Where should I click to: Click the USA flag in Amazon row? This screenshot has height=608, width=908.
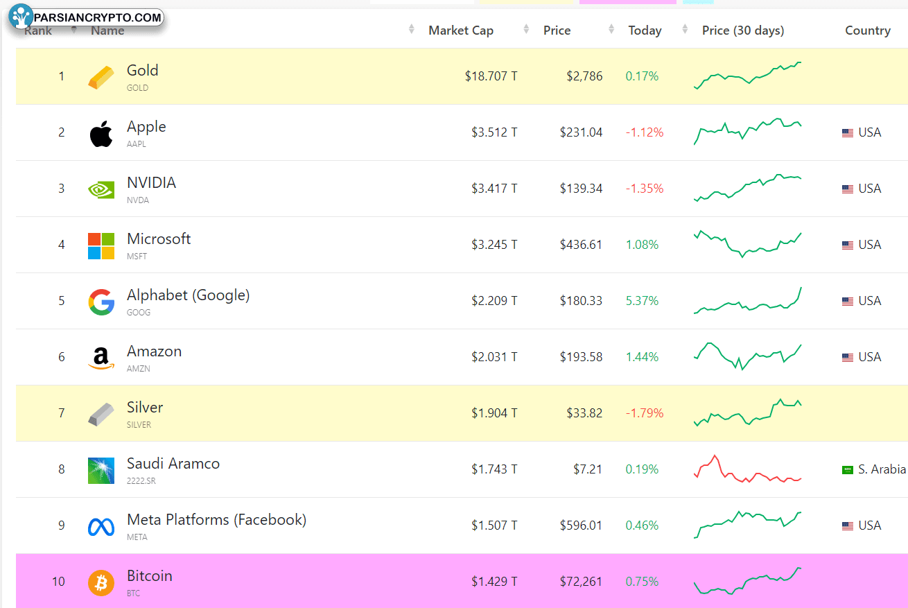click(x=848, y=358)
